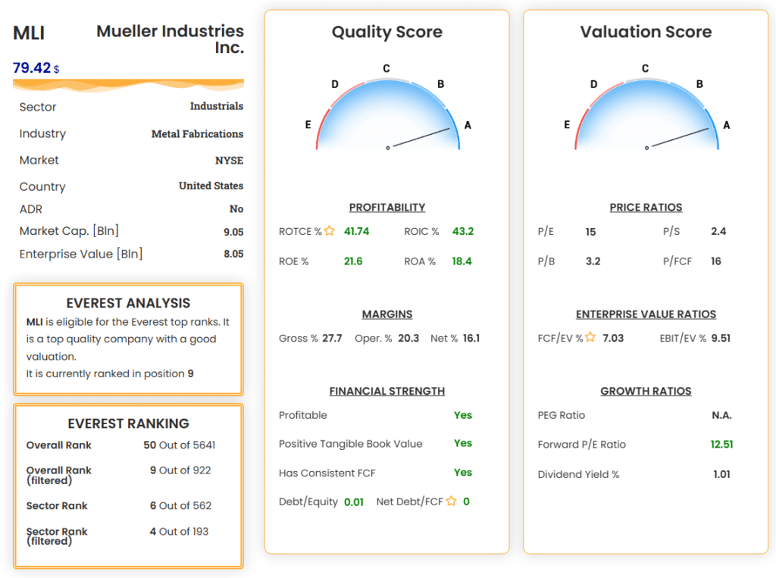Click the star icon next to FCF/EV %
776x578 pixels.
[590, 337]
